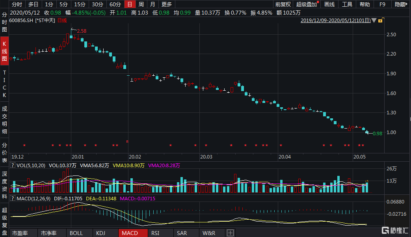This screenshot has height=237, width=411.
Task: Collapse the side panel with 隐藏
Action: (x=401, y=4)
